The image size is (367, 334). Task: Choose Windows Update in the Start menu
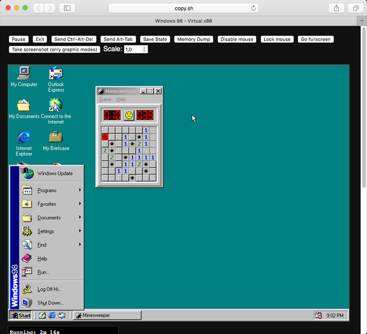51,174
